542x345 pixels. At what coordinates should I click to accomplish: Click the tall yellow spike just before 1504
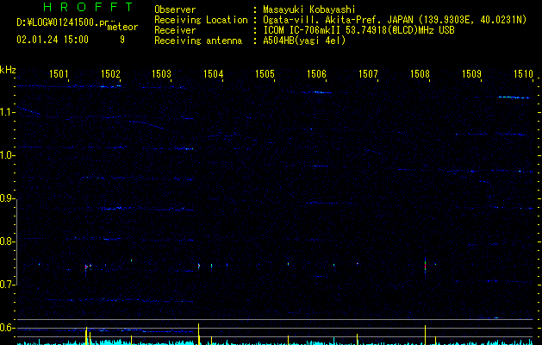coord(198,334)
